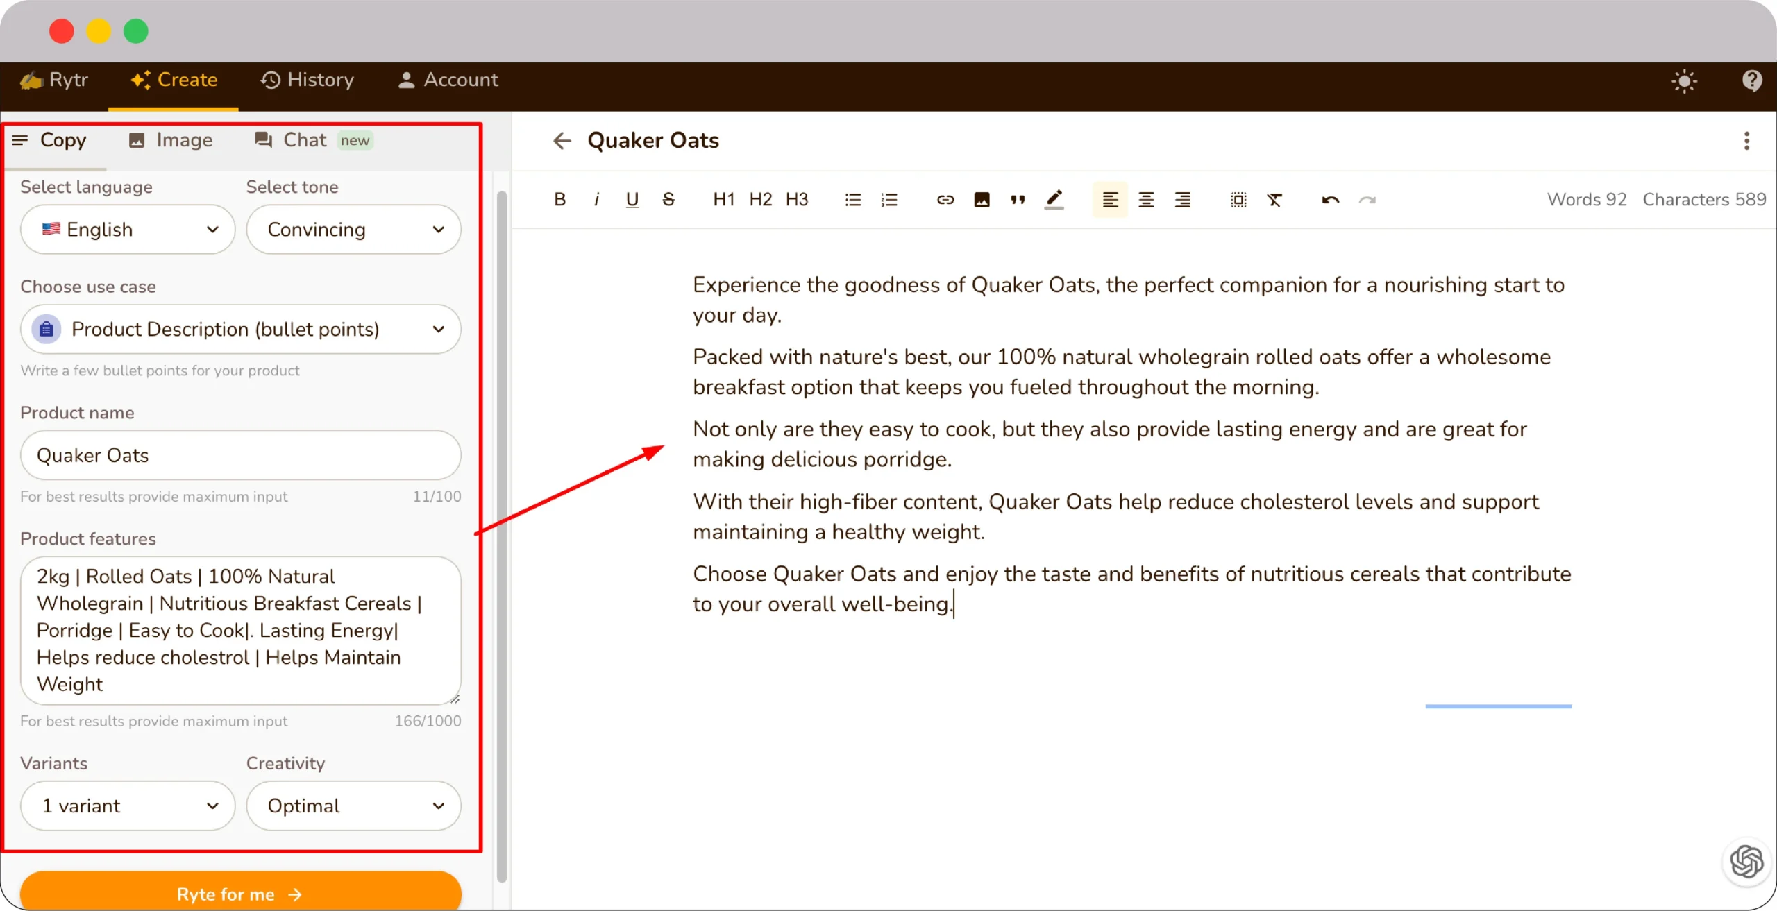Add a block quote
1777x911 pixels.
(x=1018, y=200)
